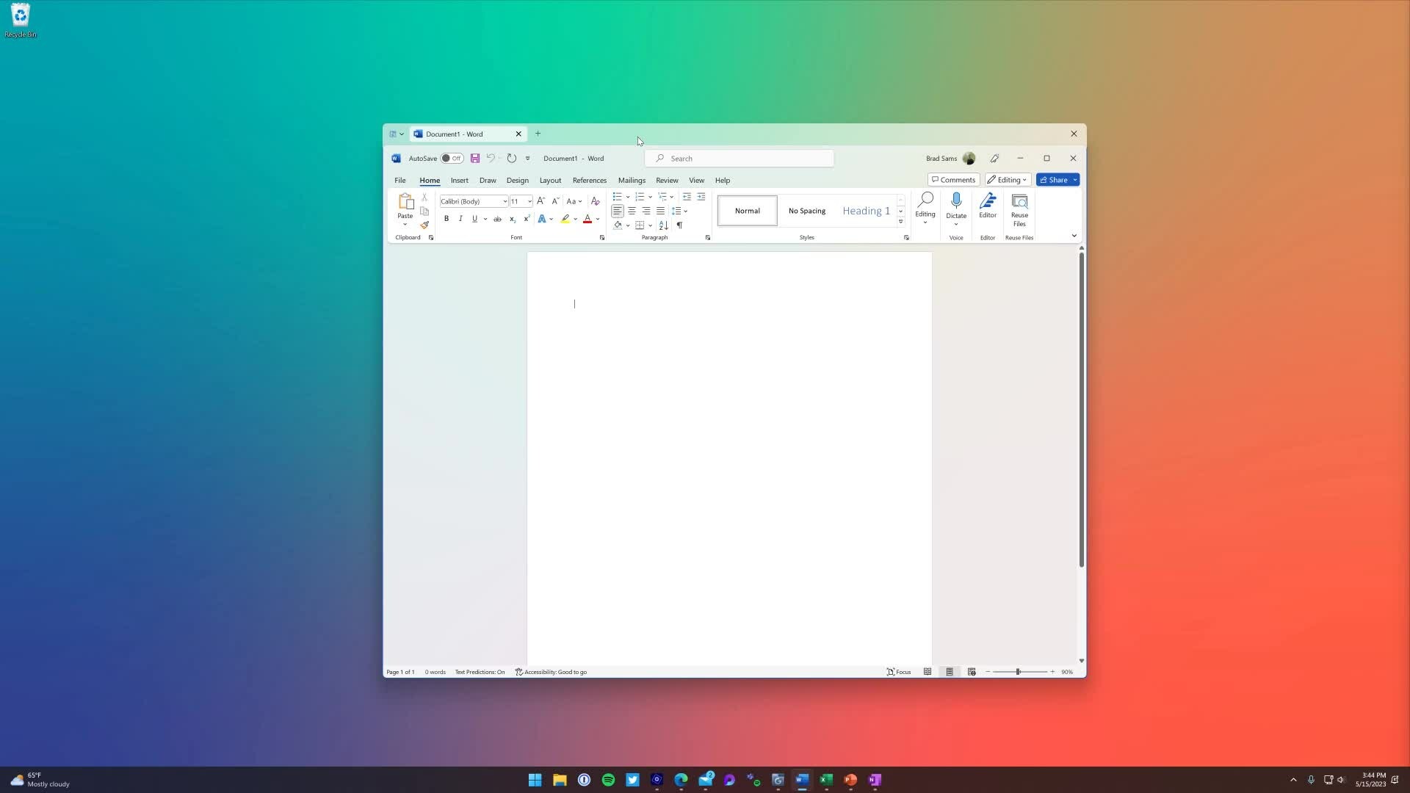Click the Clear All Formatting icon
This screenshot has width=1410, height=793.
tap(595, 201)
